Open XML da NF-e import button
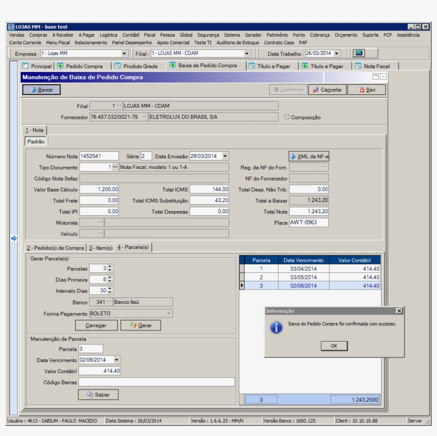Image resolution: width=437 pixels, height=436 pixels. tap(309, 156)
